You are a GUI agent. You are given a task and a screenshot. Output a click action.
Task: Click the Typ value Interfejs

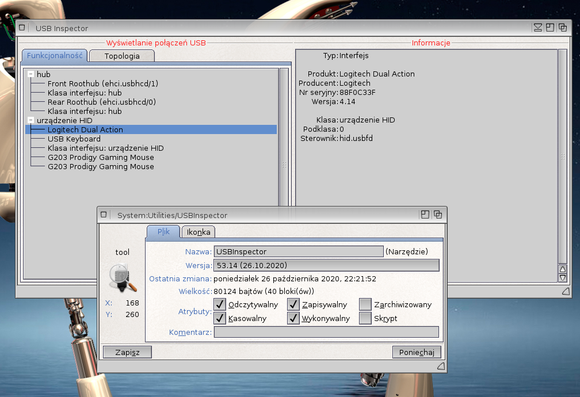354,55
